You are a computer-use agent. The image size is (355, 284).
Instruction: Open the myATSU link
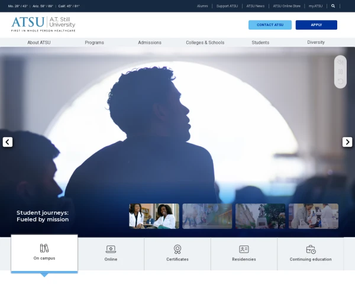point(315,6)
